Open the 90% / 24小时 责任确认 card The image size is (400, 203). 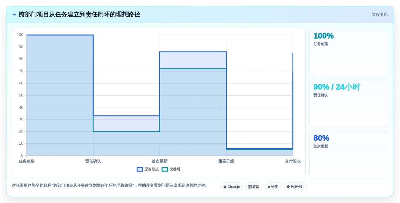pyautogui.click(x=349, y=103)
